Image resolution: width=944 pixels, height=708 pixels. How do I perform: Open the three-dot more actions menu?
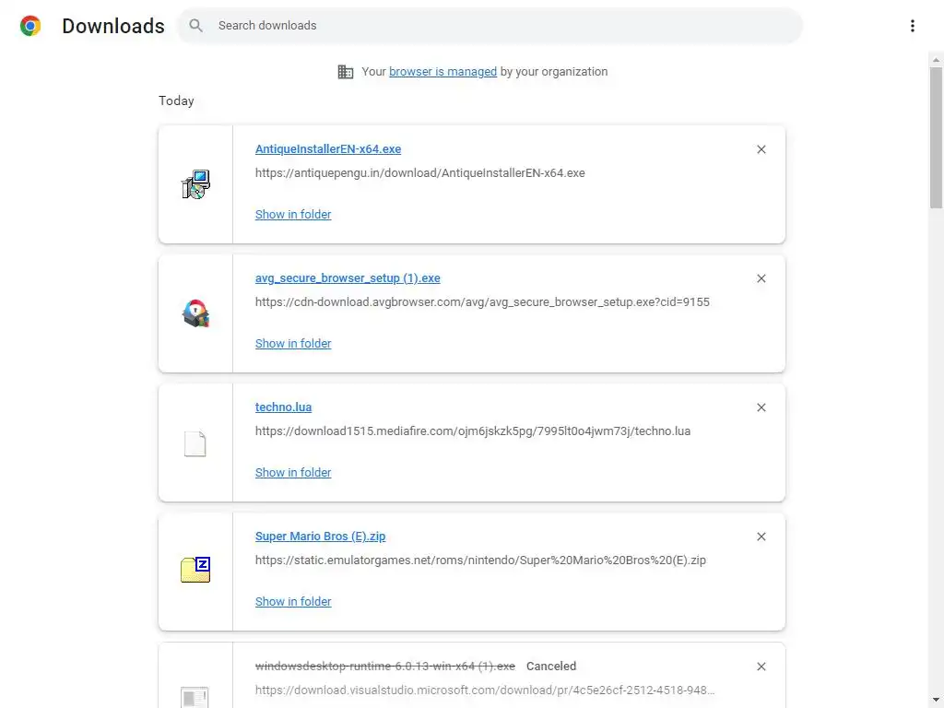point(912,26)
